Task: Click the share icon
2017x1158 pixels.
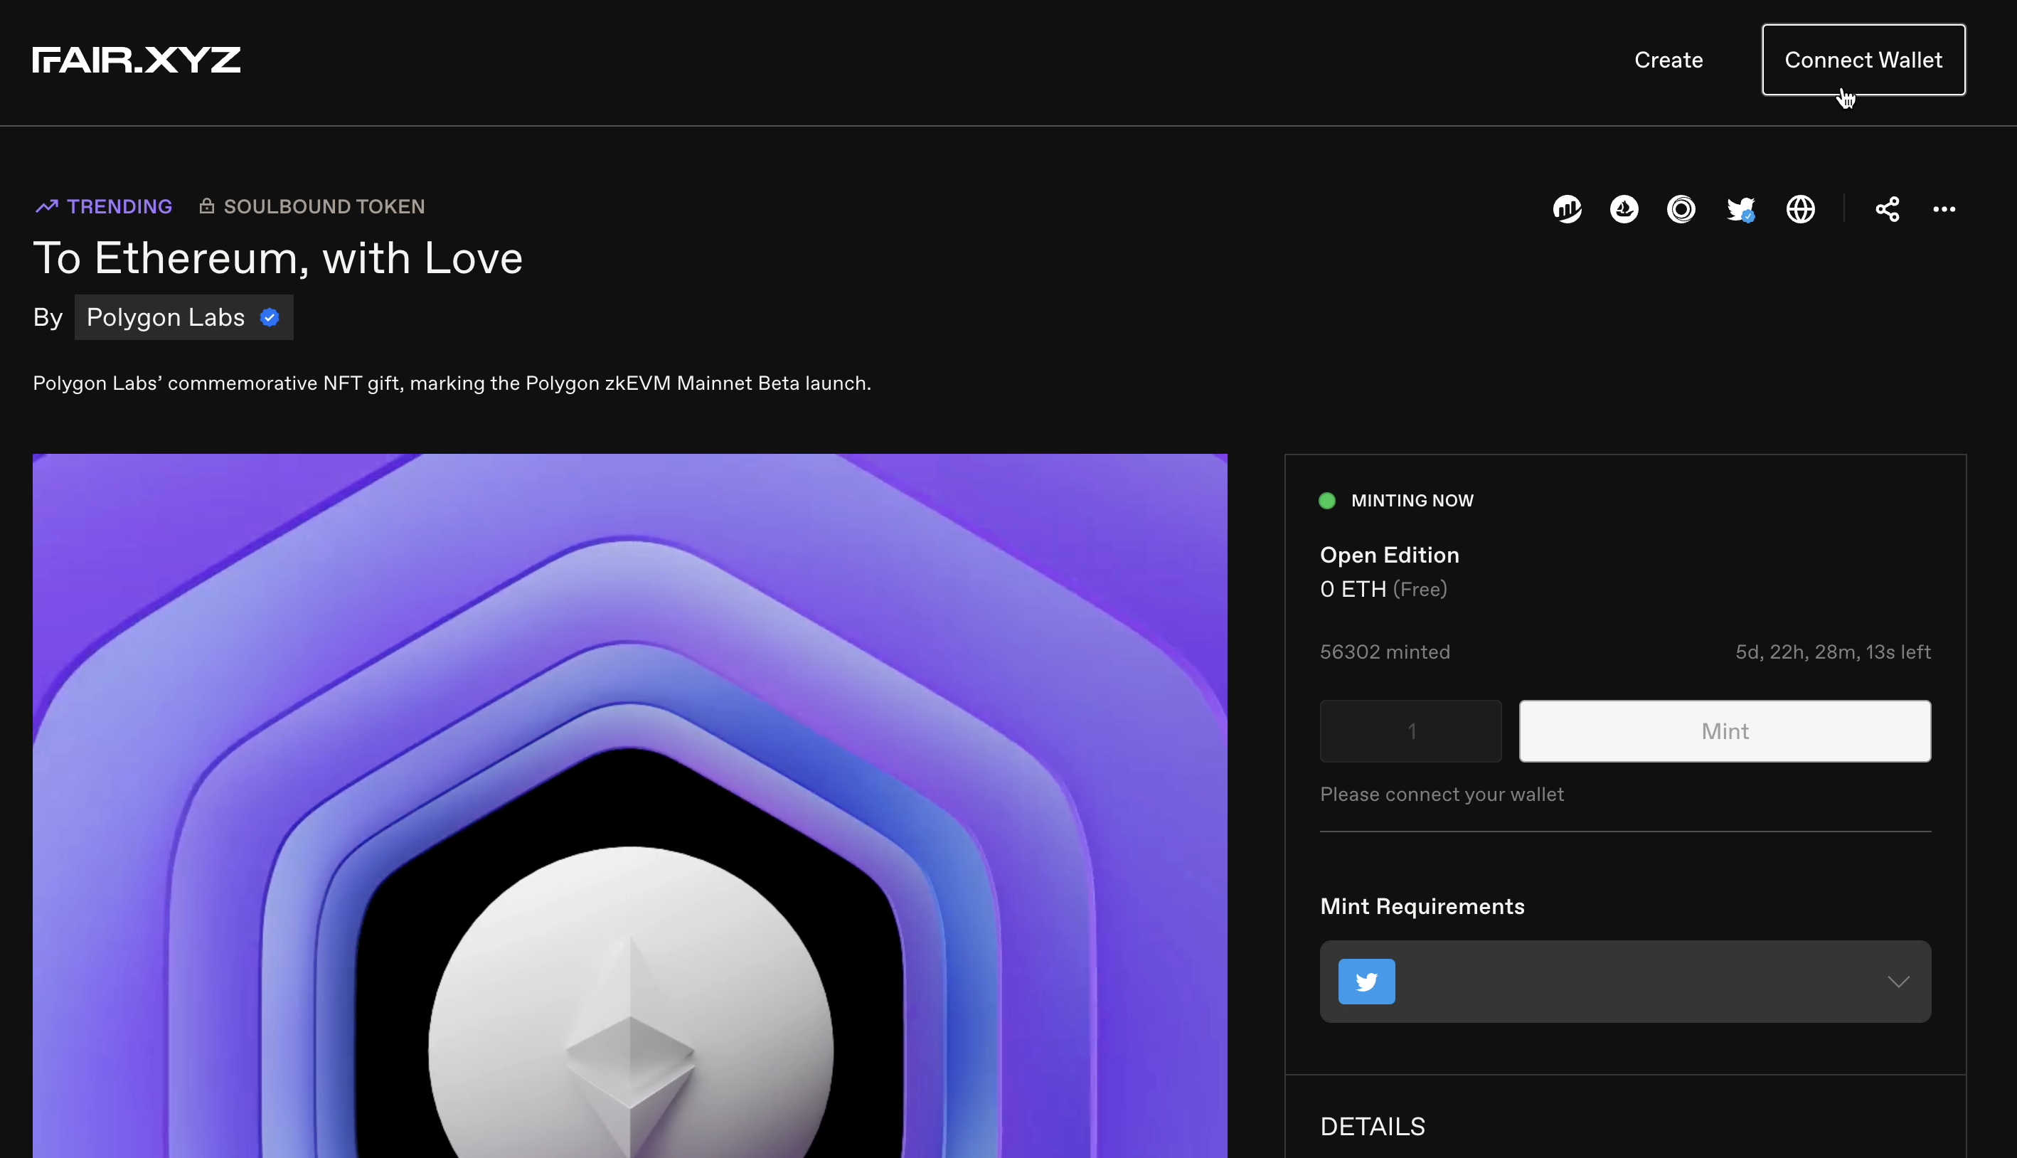Action: click(x=1888, y=209)
